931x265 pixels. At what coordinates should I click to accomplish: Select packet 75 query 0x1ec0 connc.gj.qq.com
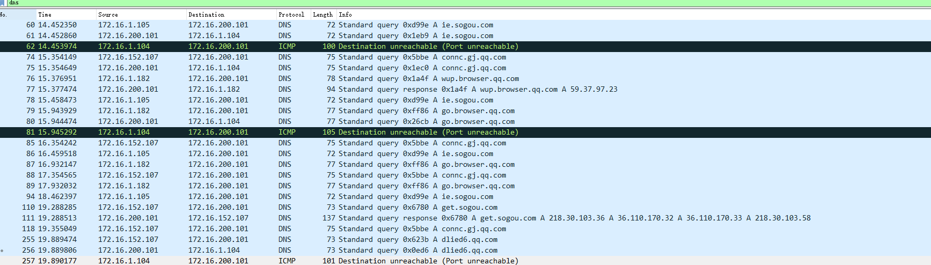465,68
